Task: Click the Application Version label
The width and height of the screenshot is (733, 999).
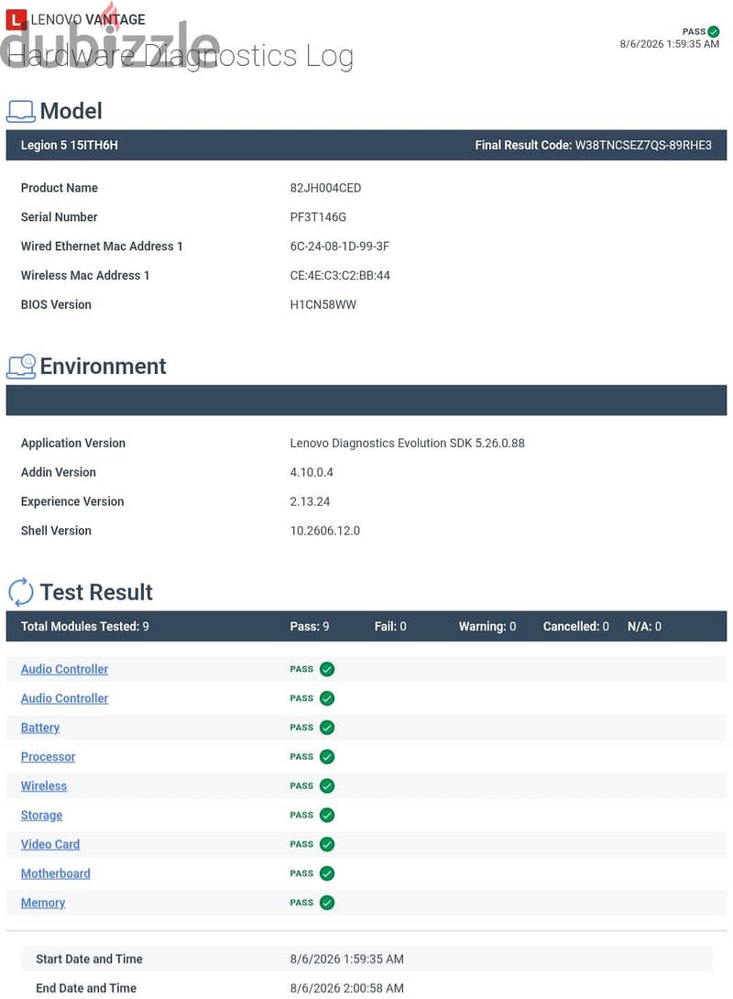Action: pyautogui.click(x=72, y=444)
